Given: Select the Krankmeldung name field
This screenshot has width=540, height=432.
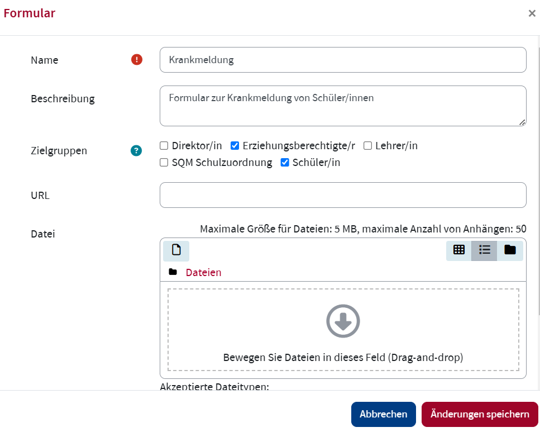Looking at the screenshot, I should point(343,60).
